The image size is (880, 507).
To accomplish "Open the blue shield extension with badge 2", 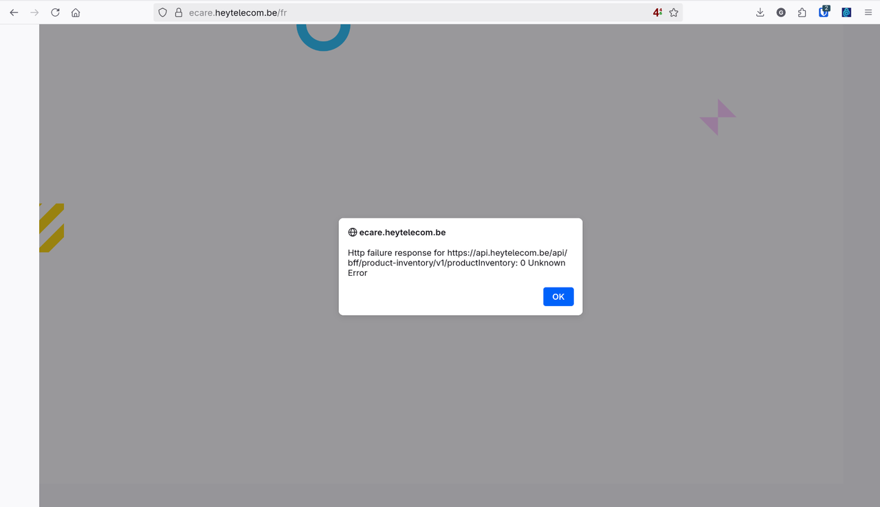I will coord(824,12).
